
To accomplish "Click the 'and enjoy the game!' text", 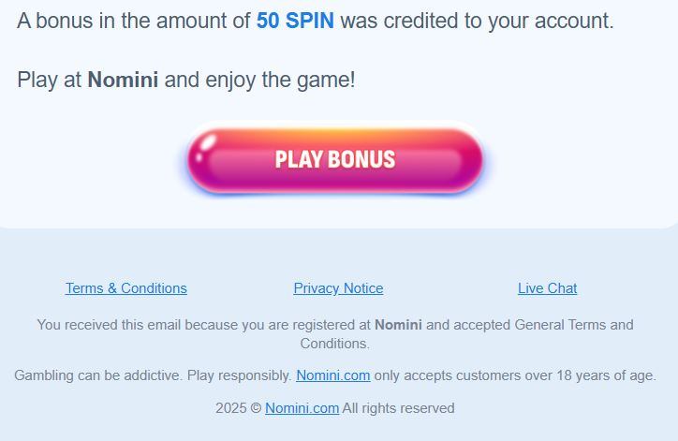I will click(259, 80).
